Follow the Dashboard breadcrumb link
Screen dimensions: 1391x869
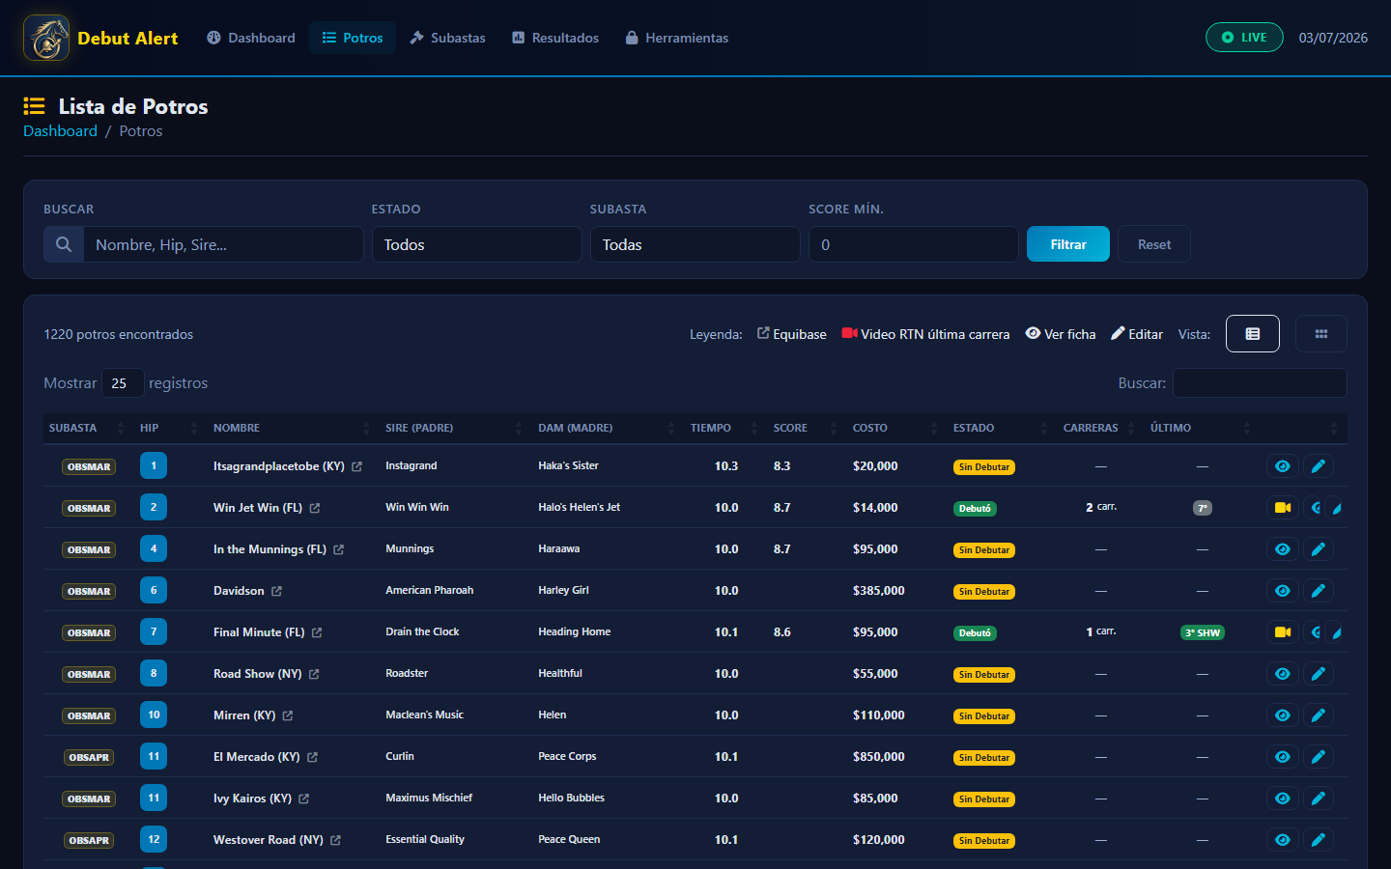[60, 131]
